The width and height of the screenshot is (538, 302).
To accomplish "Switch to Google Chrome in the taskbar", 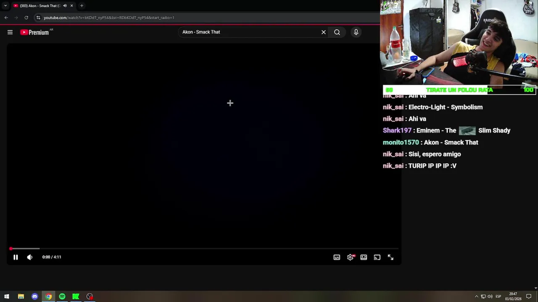I will (x=48, y=297).
